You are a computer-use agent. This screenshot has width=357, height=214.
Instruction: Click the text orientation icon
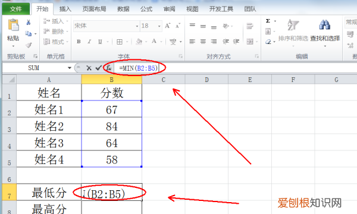point(226,26)
